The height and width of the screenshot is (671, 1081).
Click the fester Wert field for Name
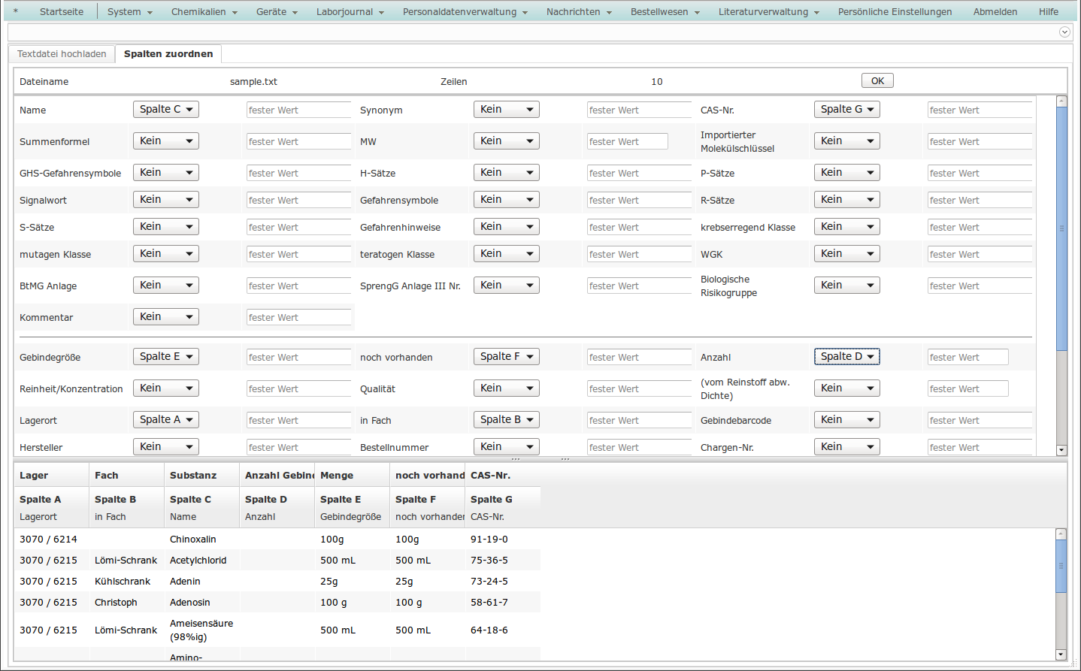point(299,110)
